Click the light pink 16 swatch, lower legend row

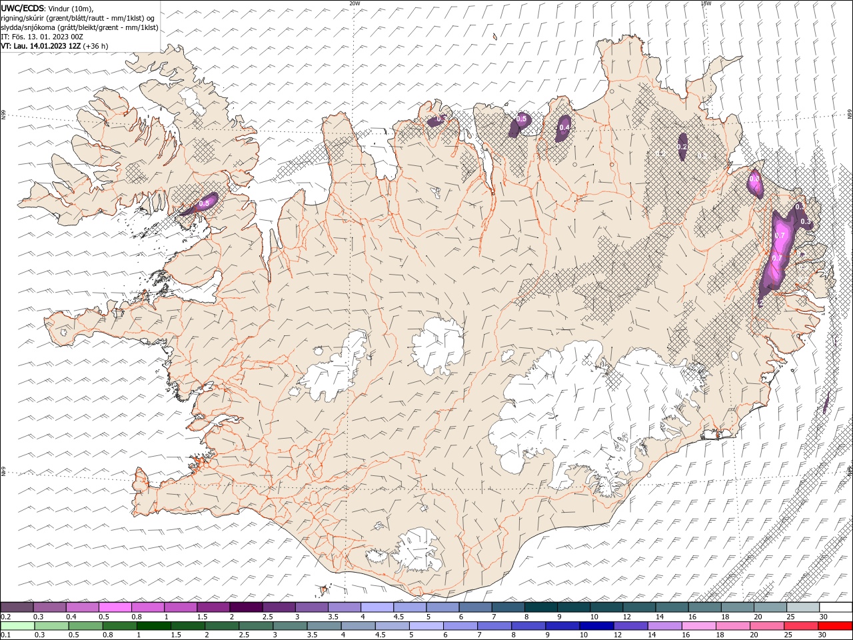click(x=700, y=626)
